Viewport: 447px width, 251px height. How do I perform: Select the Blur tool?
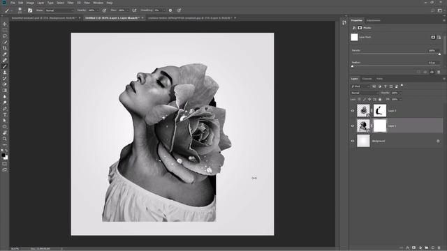5,96
